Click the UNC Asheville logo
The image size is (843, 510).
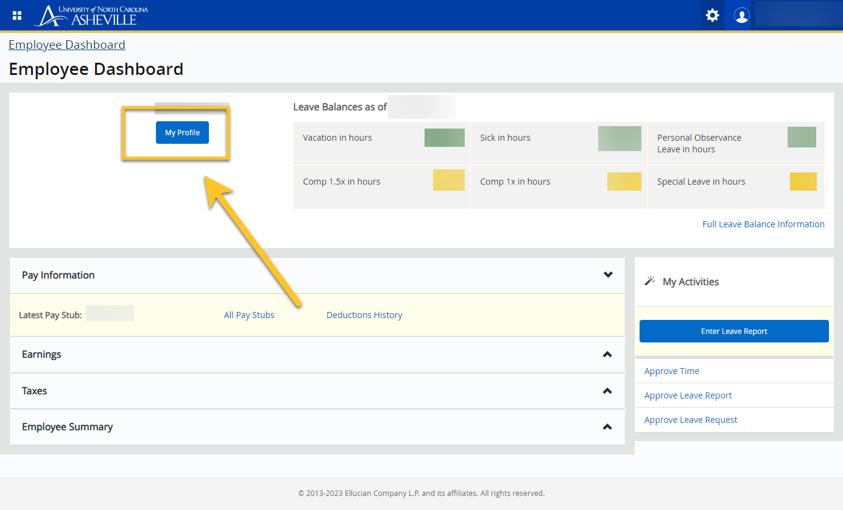click(91, 16)
